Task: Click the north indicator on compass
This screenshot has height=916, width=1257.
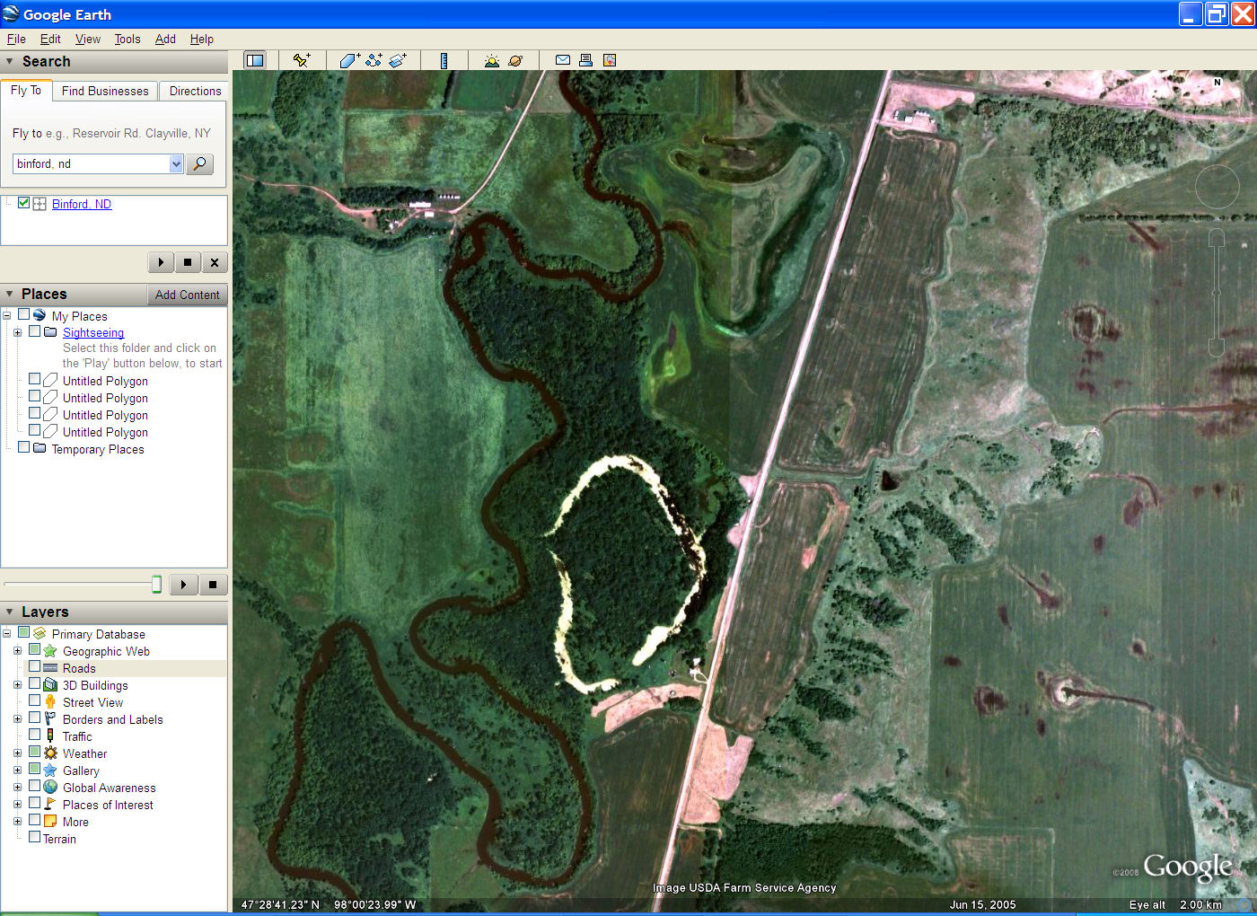Action: click(1217, 82)
